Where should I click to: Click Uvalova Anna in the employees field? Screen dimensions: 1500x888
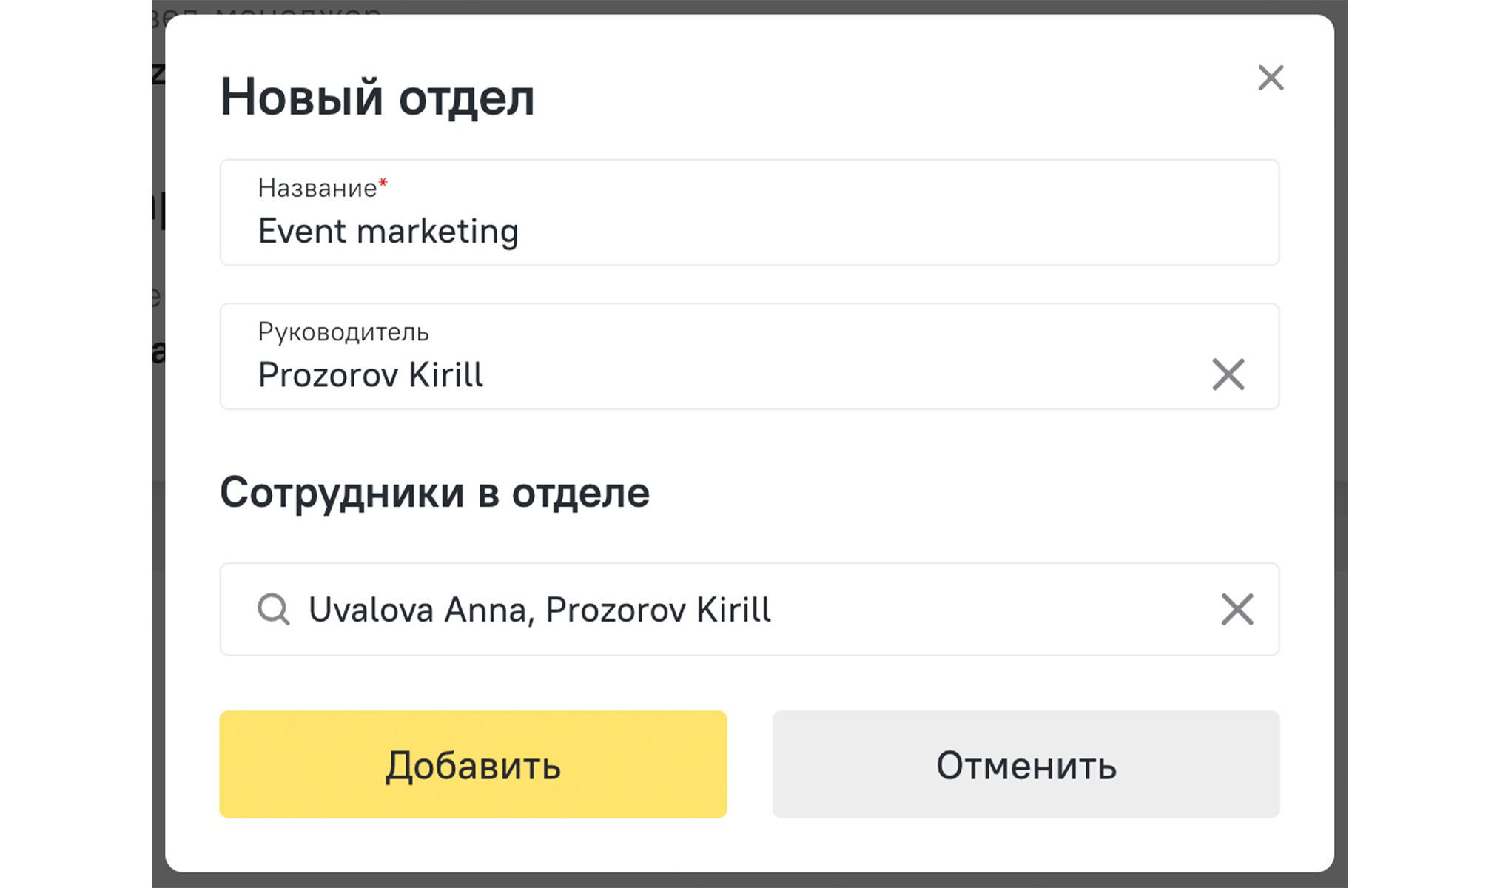[418, 610]
